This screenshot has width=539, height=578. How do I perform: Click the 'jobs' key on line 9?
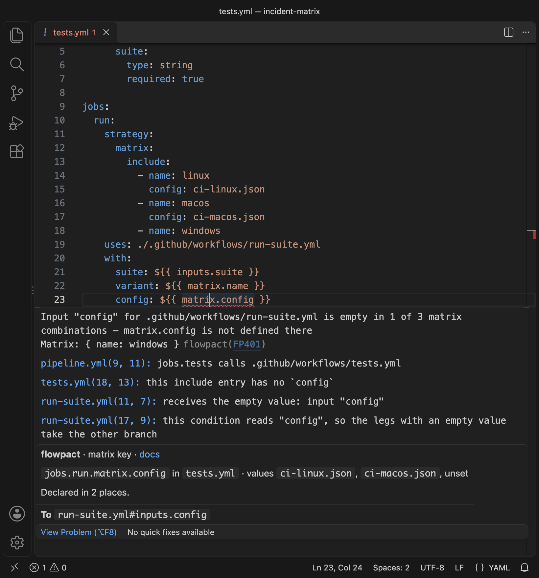click(93, 106)
